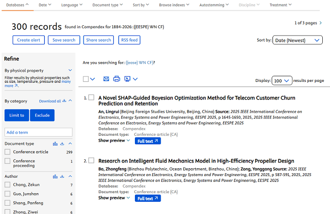This screenshot has width=330, height=214.
Task: Expand the By physical property section
Action: tap(70, 71)
